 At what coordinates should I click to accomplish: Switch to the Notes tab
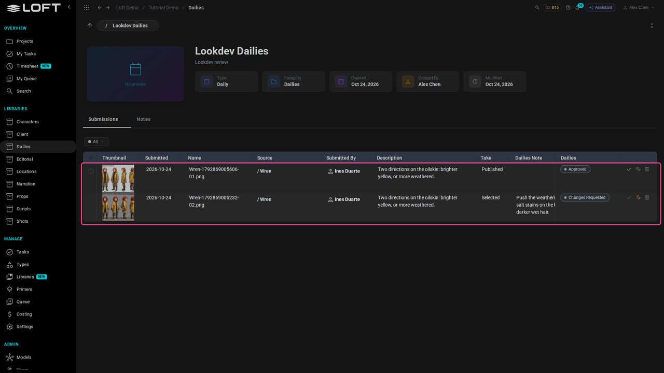(x=144, y=119)
